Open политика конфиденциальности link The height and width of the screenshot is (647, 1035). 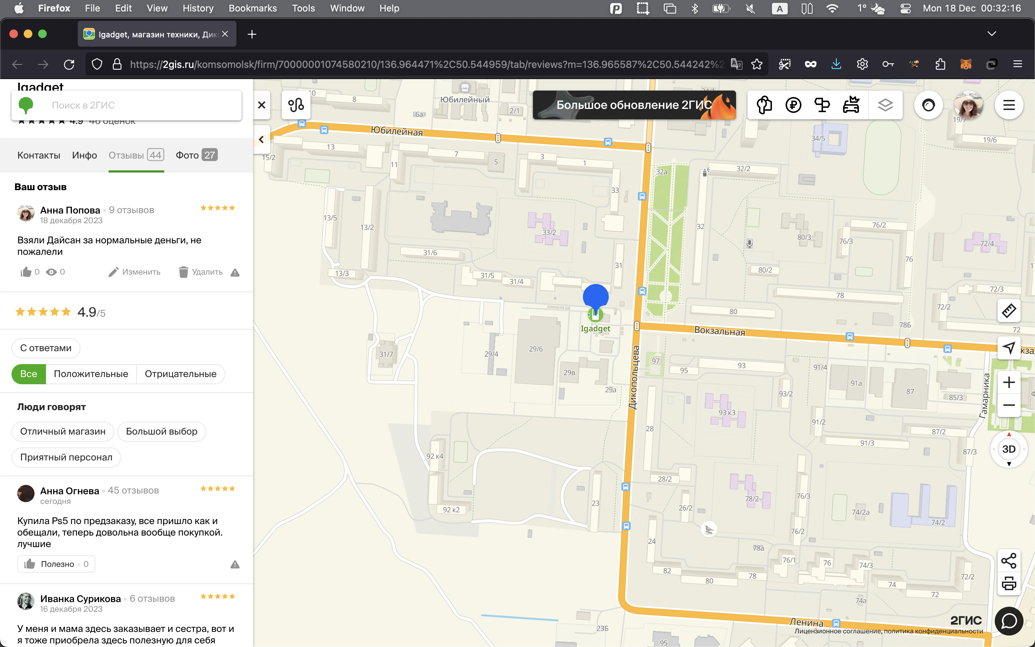(934, 631)
